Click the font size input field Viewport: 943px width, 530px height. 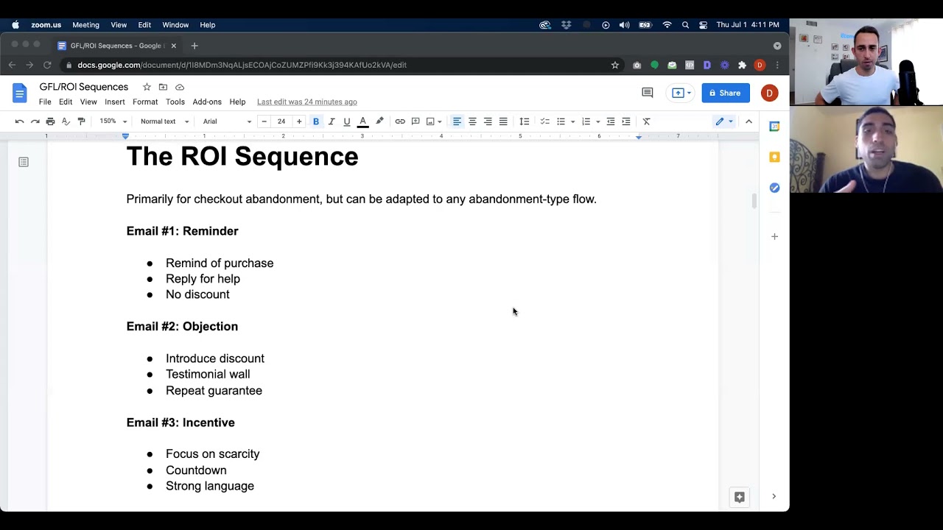pos(281,121)
